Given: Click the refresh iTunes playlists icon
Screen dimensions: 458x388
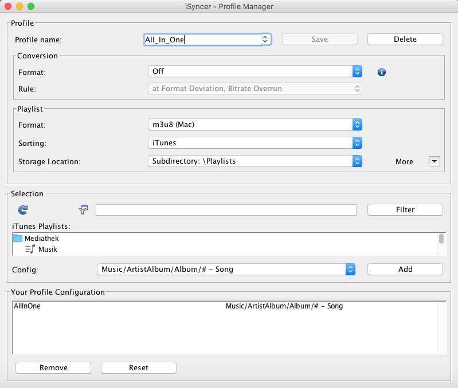Looking at the screenshot, I should [23, 209].
